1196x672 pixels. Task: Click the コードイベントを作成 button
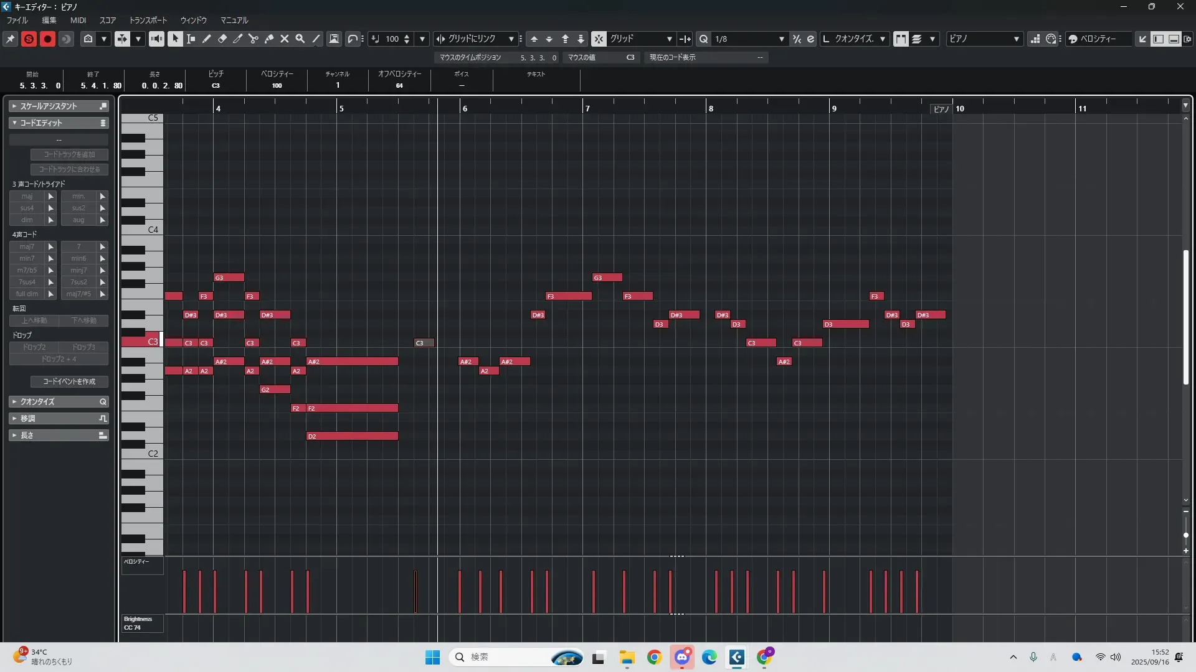(x=69, y=381)
